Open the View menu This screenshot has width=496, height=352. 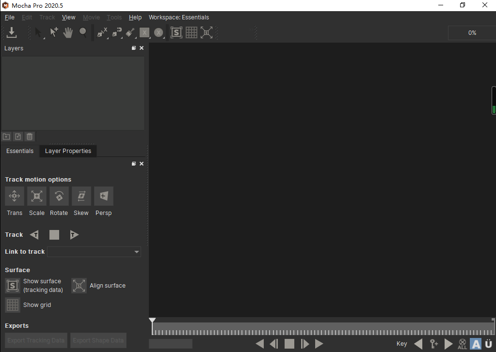coord(69,17)
